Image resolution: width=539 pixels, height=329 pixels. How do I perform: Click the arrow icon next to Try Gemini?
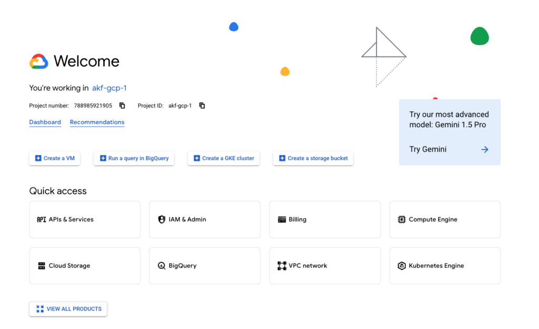pyautogui.click(x=485, y=149)
